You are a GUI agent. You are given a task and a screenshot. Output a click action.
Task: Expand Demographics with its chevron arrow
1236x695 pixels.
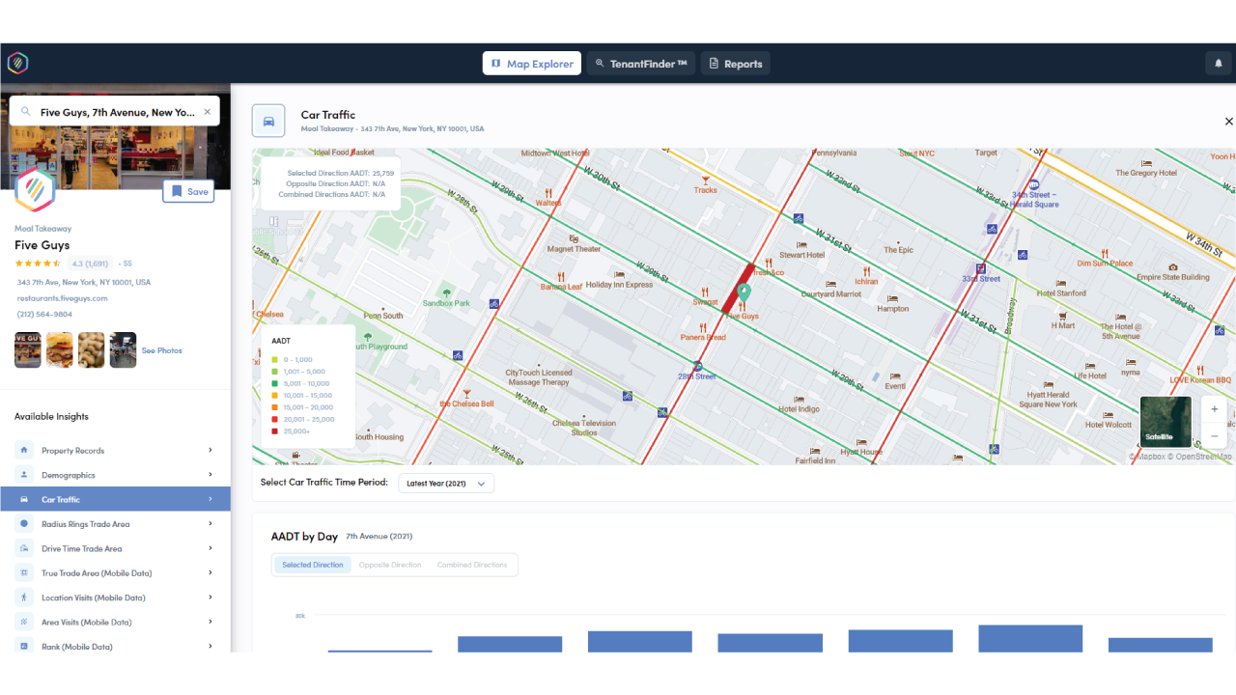[211, 475]
